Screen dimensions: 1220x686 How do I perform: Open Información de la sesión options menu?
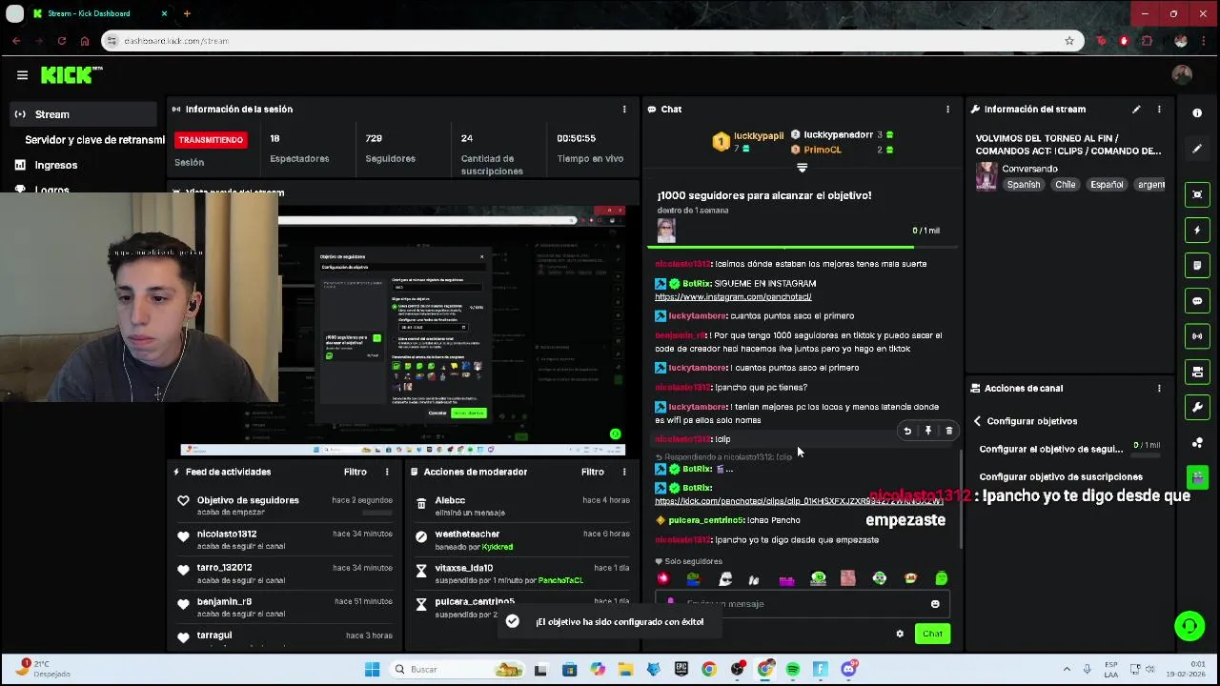tap(624, 109)
